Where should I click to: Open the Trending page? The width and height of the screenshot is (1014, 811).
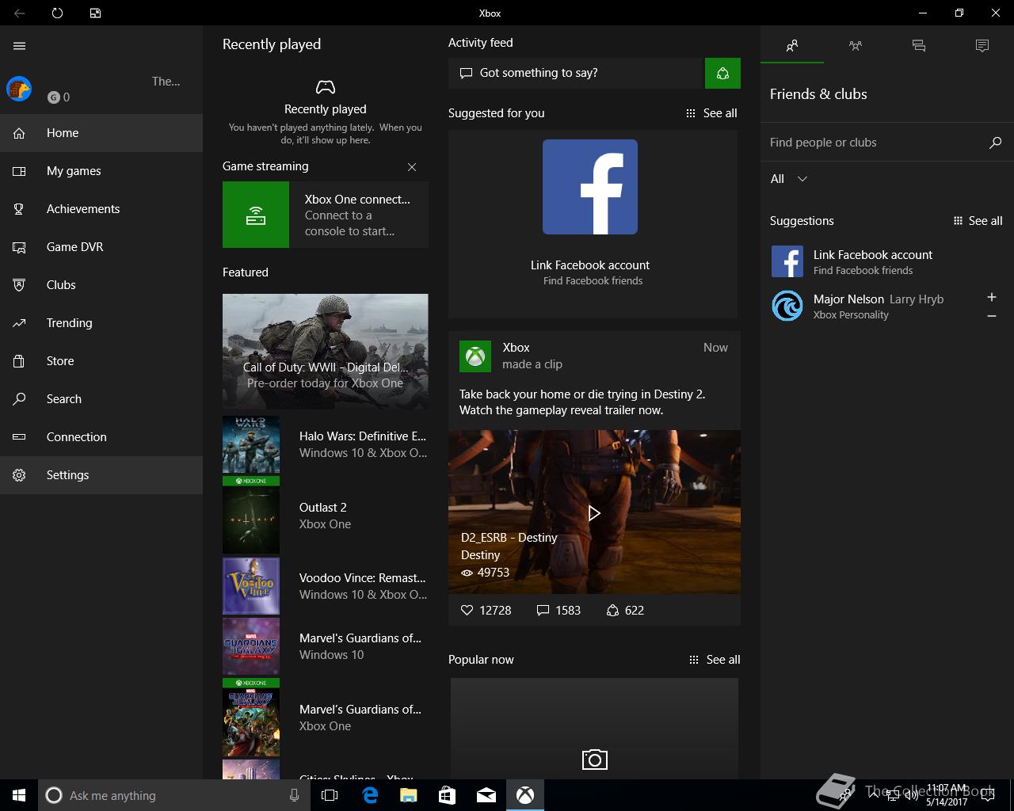[x=101, y=323]
